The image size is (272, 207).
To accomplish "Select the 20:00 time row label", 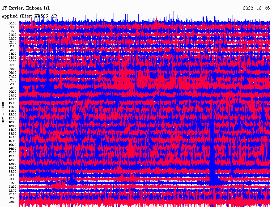I will (x=12, y=175).
